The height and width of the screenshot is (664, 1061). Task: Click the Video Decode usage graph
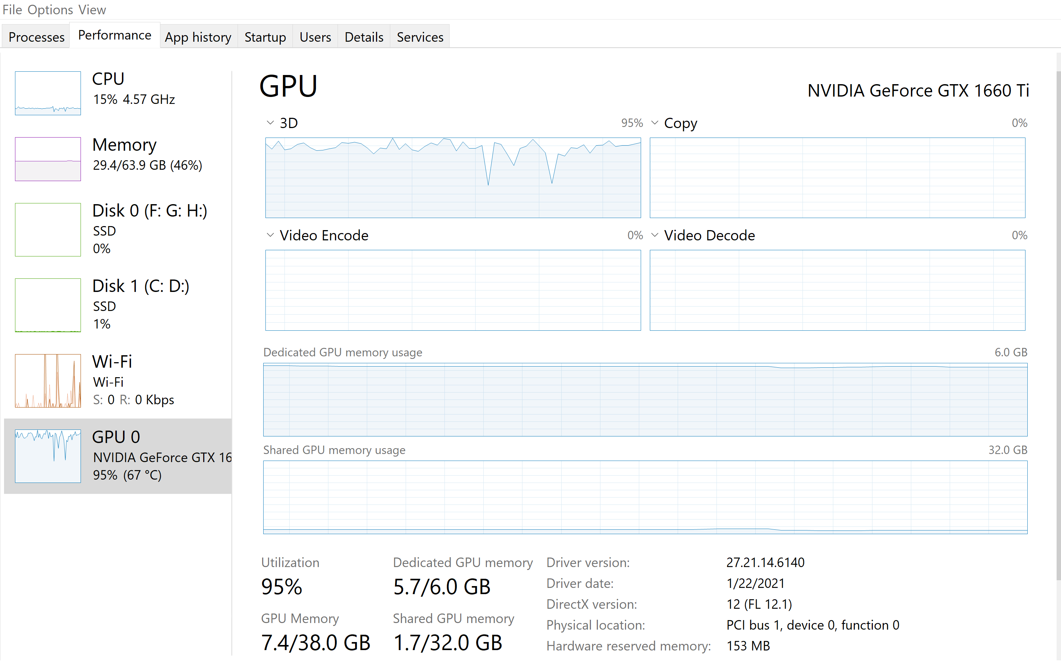[x=837, y=290]
